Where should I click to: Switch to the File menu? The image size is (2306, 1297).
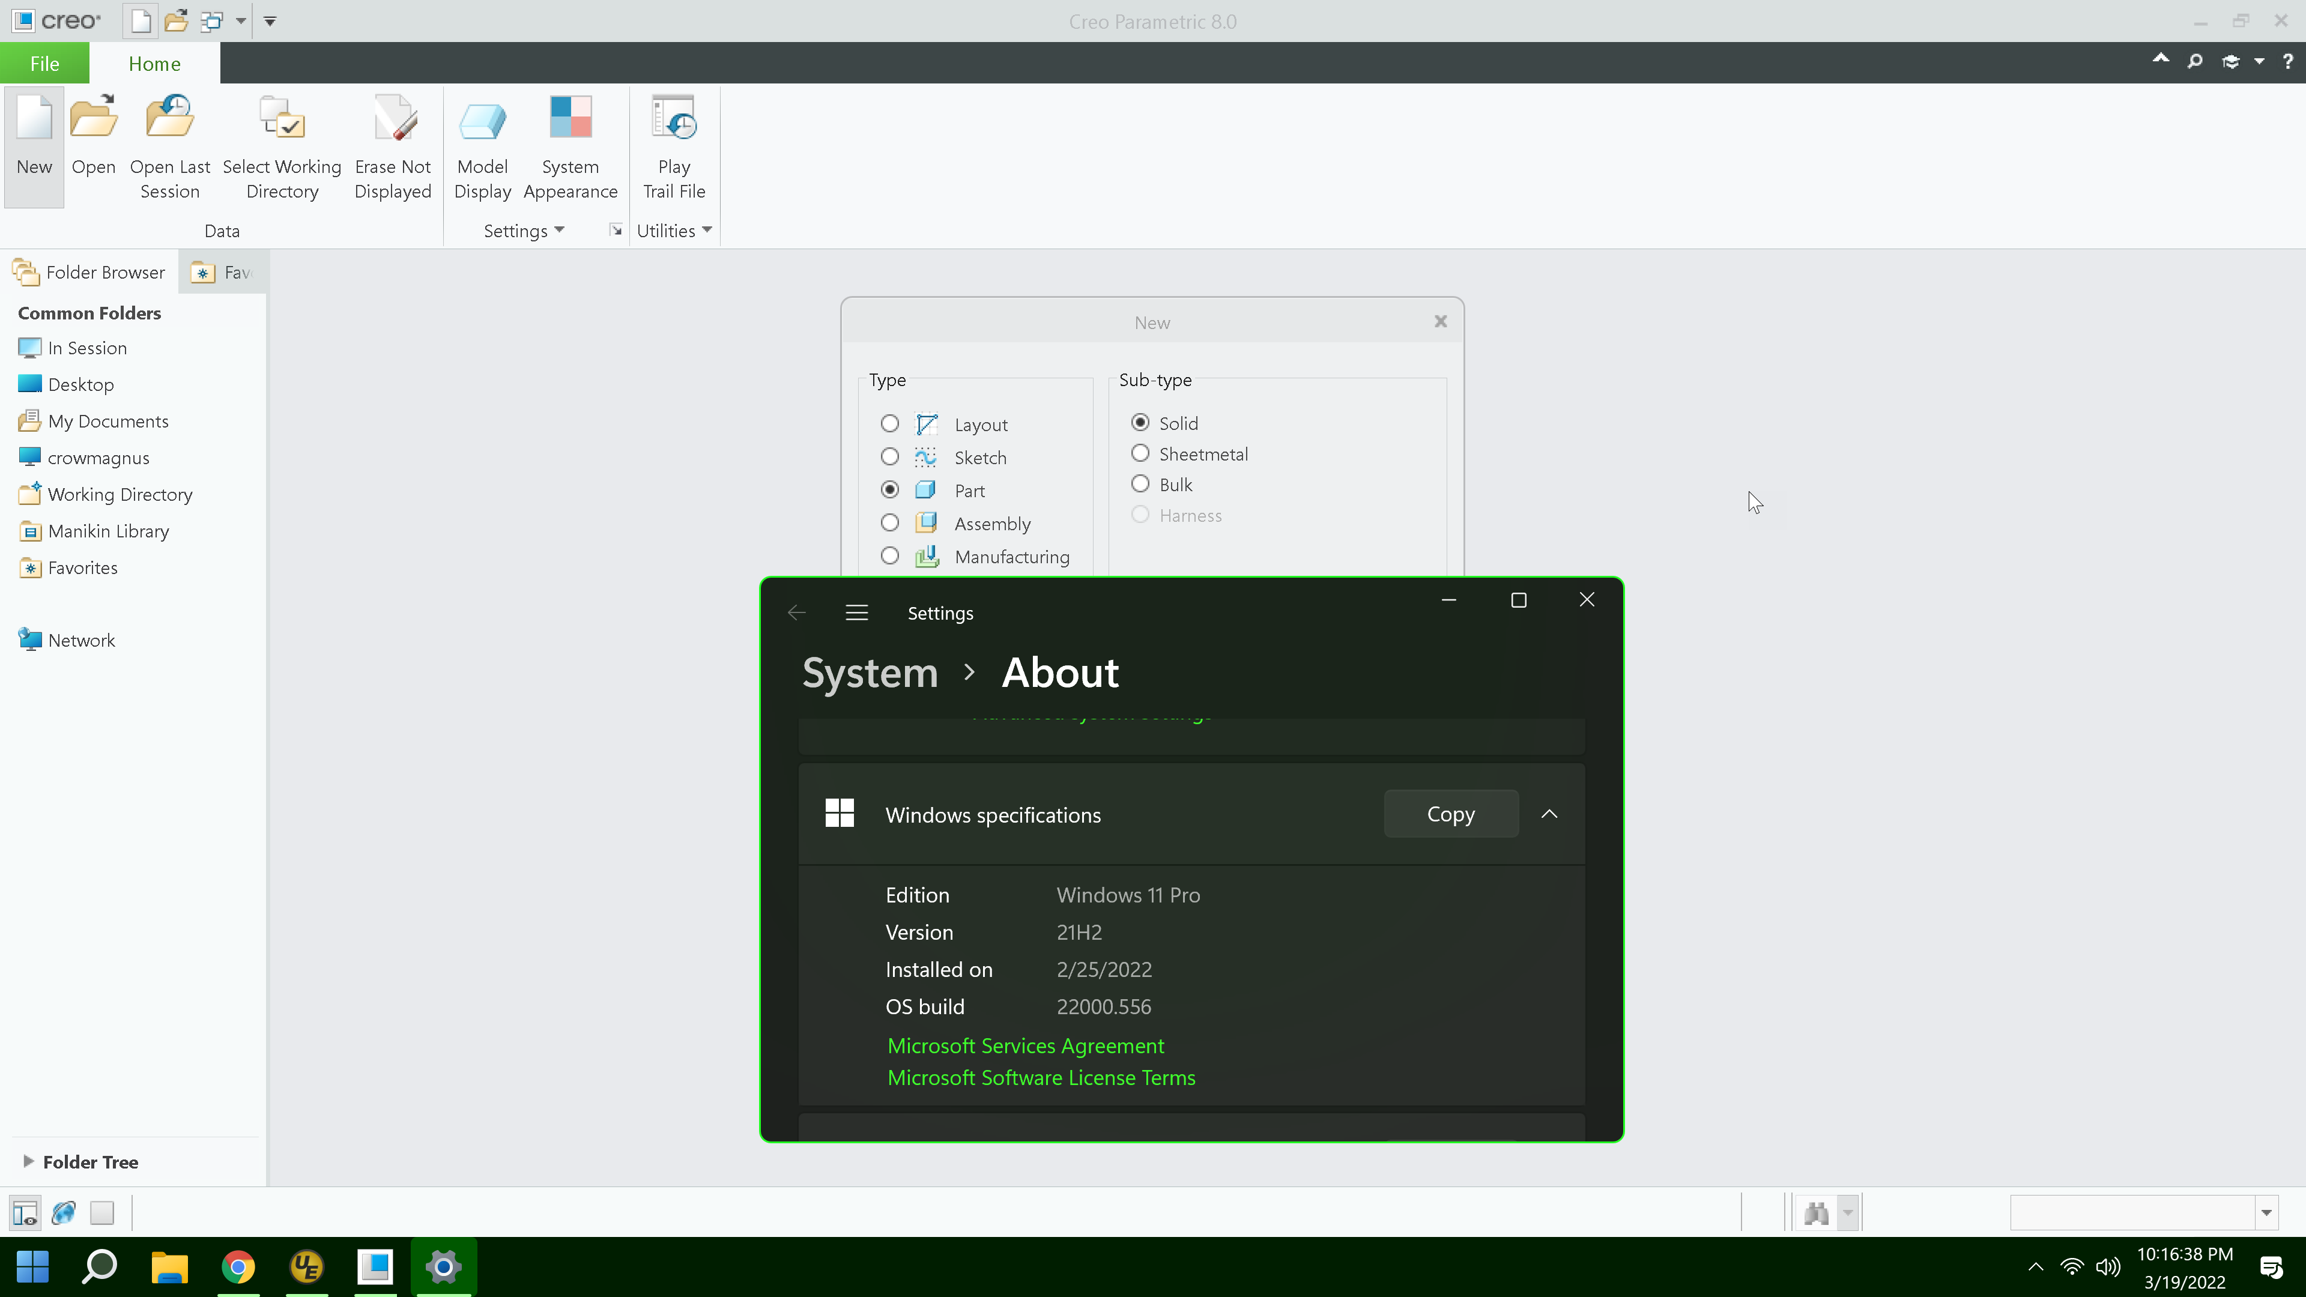click(x=44, y=62)
